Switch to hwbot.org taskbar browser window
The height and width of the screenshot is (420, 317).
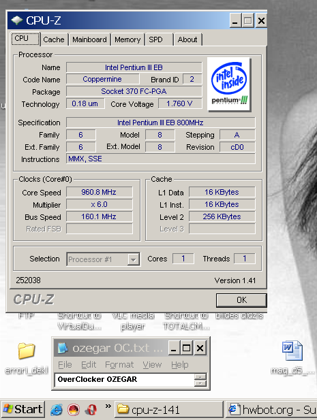(x=271, y=410)
